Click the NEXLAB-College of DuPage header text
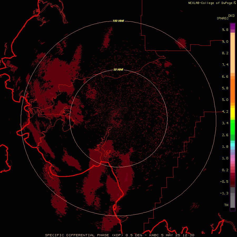This screenshot has height=237, width=237. (210, 3)
